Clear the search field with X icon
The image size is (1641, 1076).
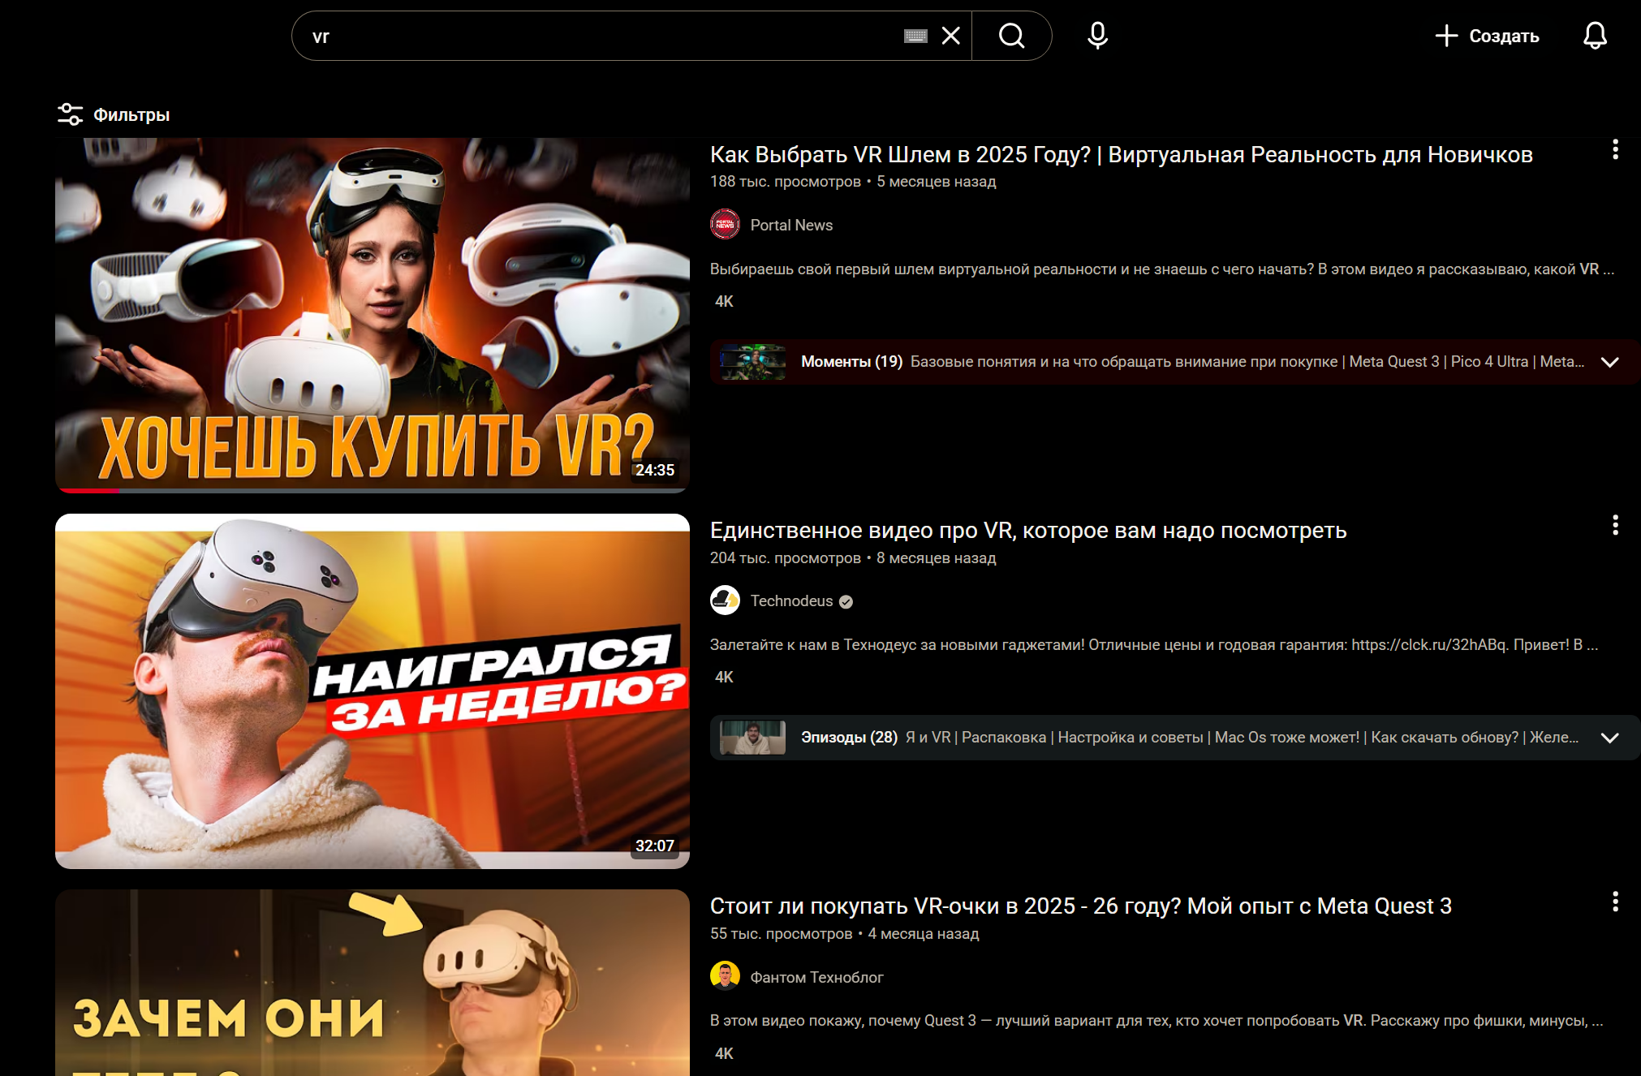coord(950,36)
